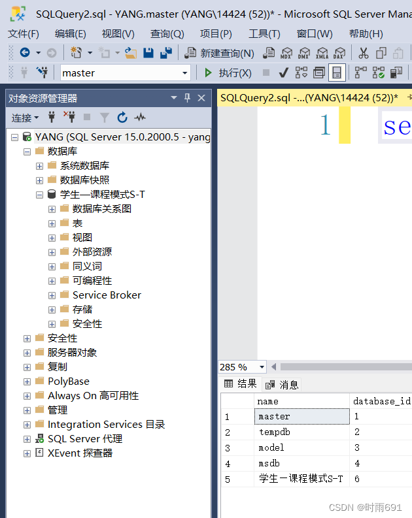Image resolution: width=412 pixels, height=518 pixels.
Task: Expand the 视图 views folder
Action: [52, 238]
